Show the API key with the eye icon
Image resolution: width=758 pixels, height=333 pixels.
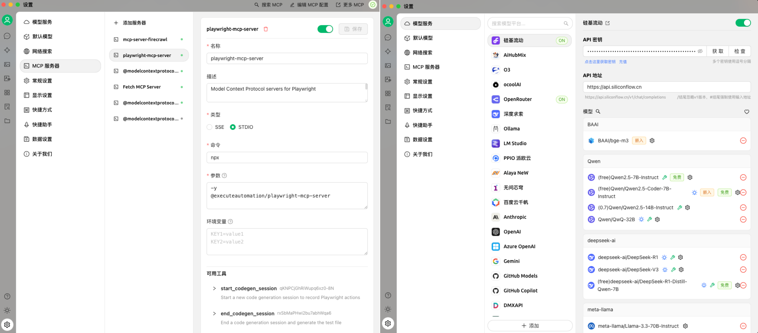coord(700,51)
